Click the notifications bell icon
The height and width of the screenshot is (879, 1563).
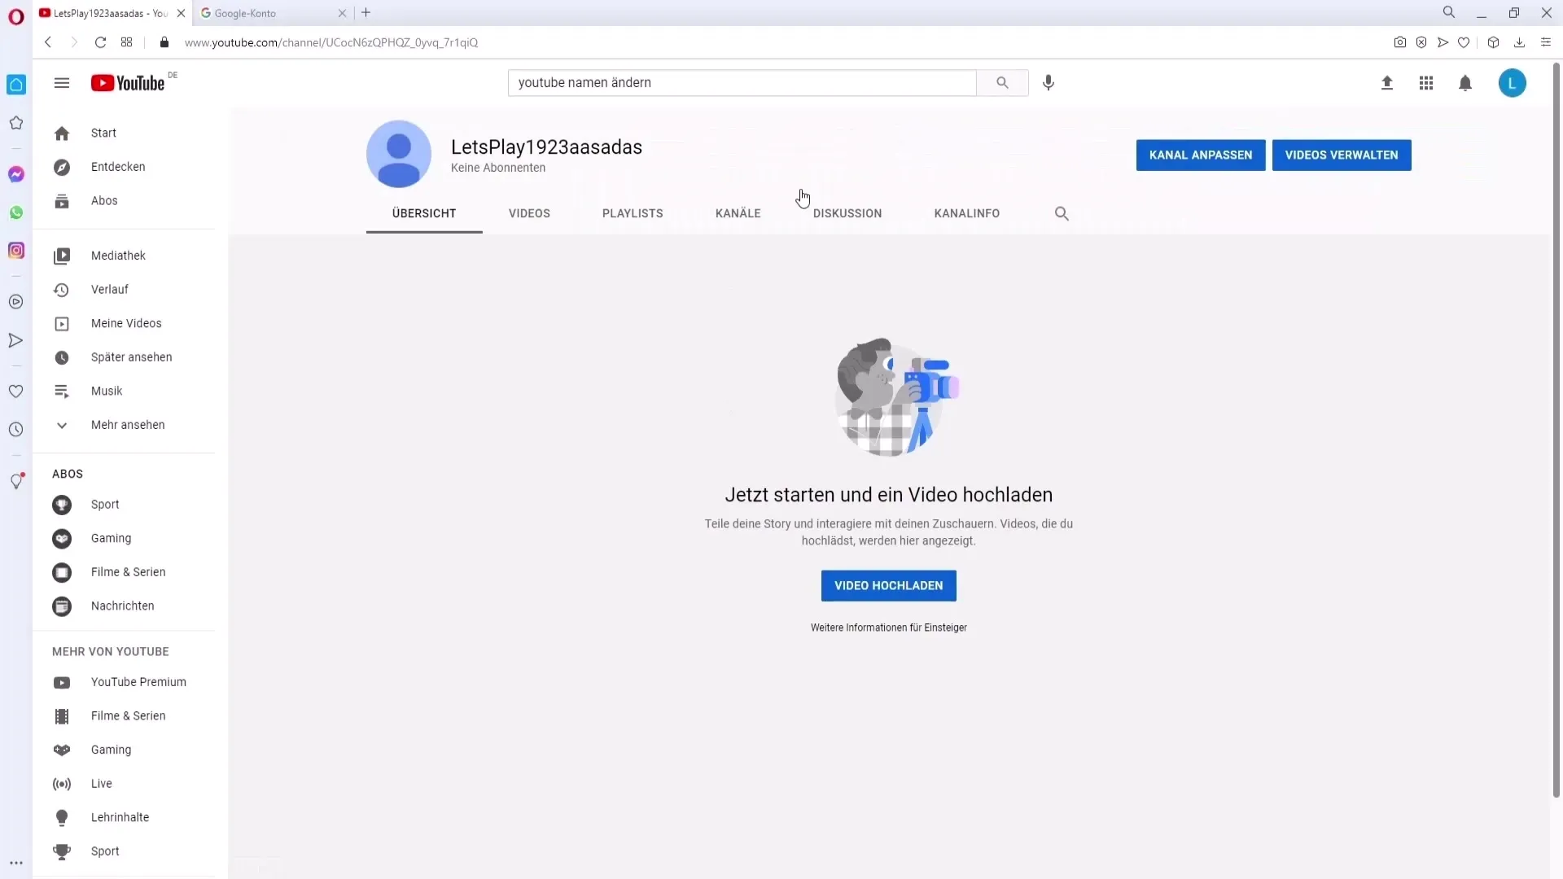(1465, 83)
